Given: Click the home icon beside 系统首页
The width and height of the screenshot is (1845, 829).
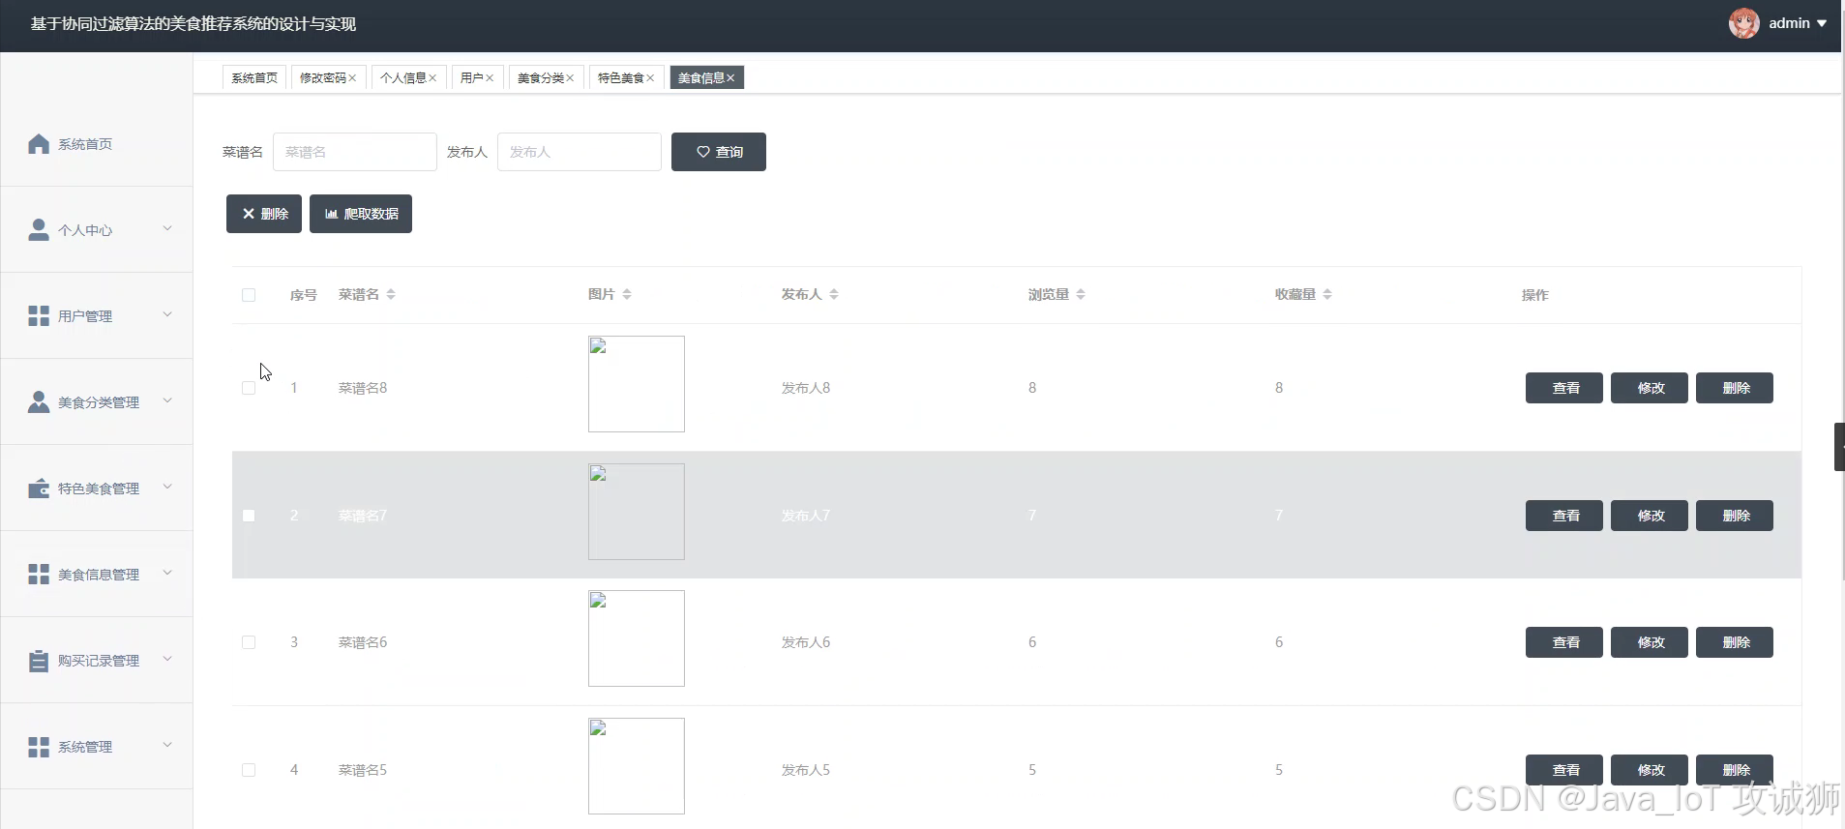Looking at the screenshot, I should tap(39, 144).
